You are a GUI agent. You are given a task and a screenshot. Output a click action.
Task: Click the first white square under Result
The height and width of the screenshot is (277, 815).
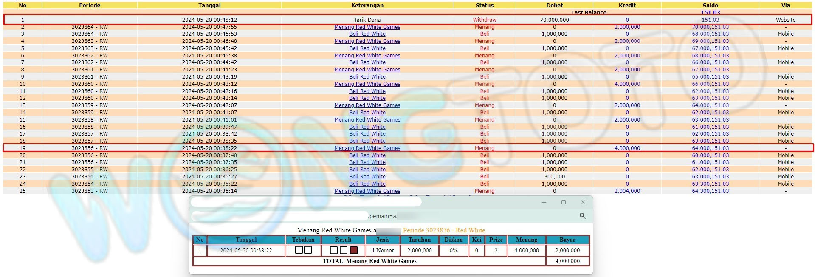[334, 250]
